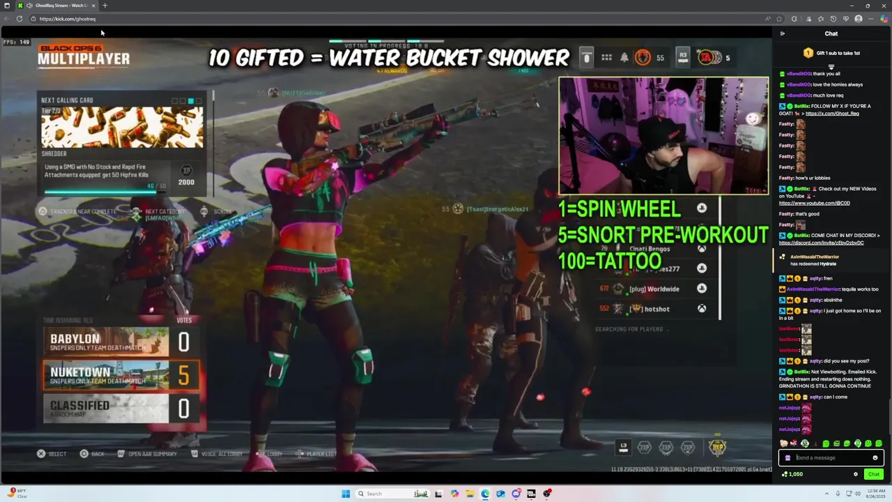Image resolution: width=892 pixels, height=502 pixels.
Task: Click the Shredder calling card image
Action: [x=122, y=128]
